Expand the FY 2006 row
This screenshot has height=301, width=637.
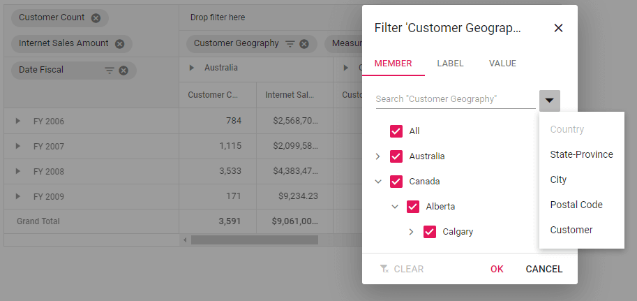pos(18,122)
